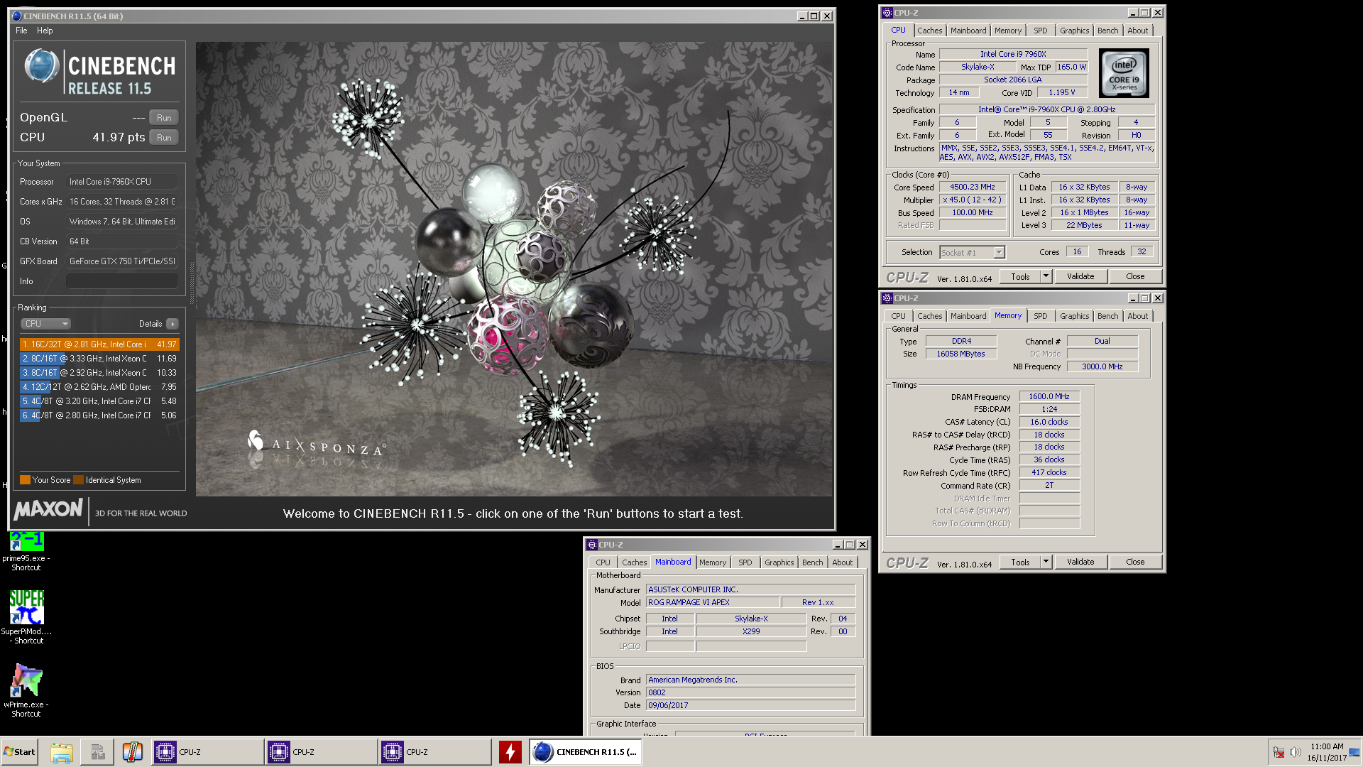This screenshot has width=1363, height=767.
Task: Open Mainboard tab in top CPU-Z window
Action: 968,31
